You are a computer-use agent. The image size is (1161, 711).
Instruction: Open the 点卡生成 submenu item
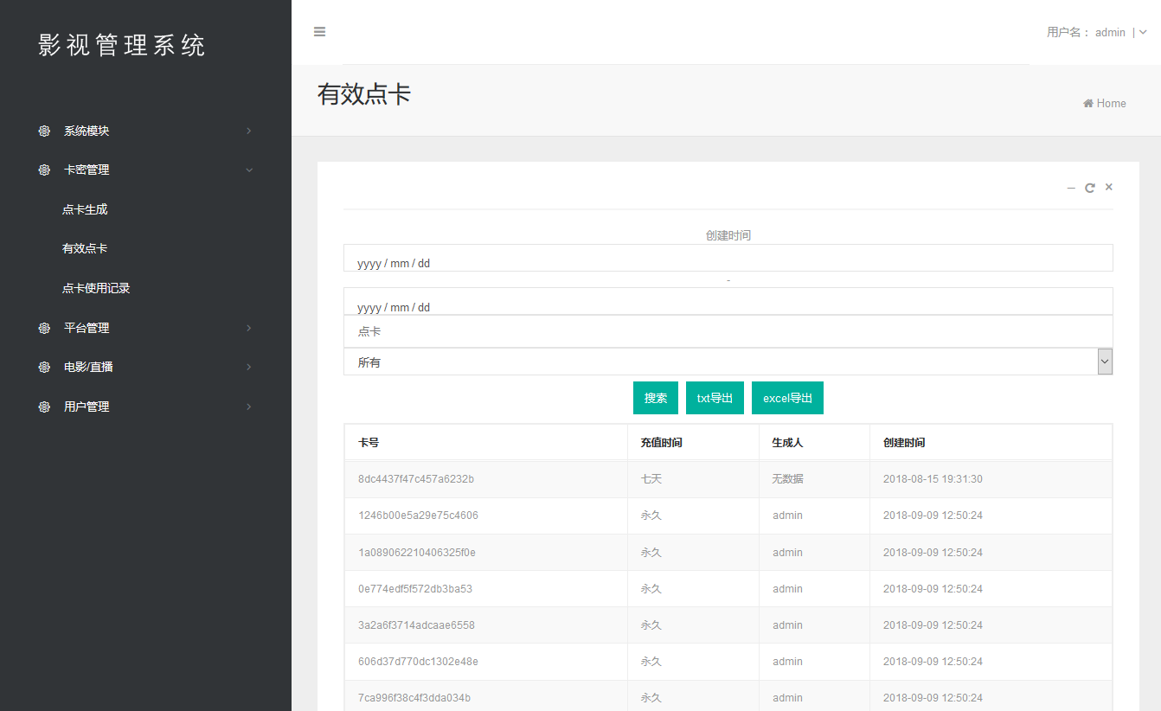pyautogui.click(x=85, y=209)
